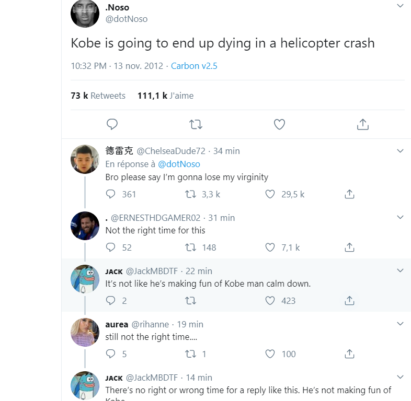
Task: Share the main .Noso tweet
Action: click(363, 124)
